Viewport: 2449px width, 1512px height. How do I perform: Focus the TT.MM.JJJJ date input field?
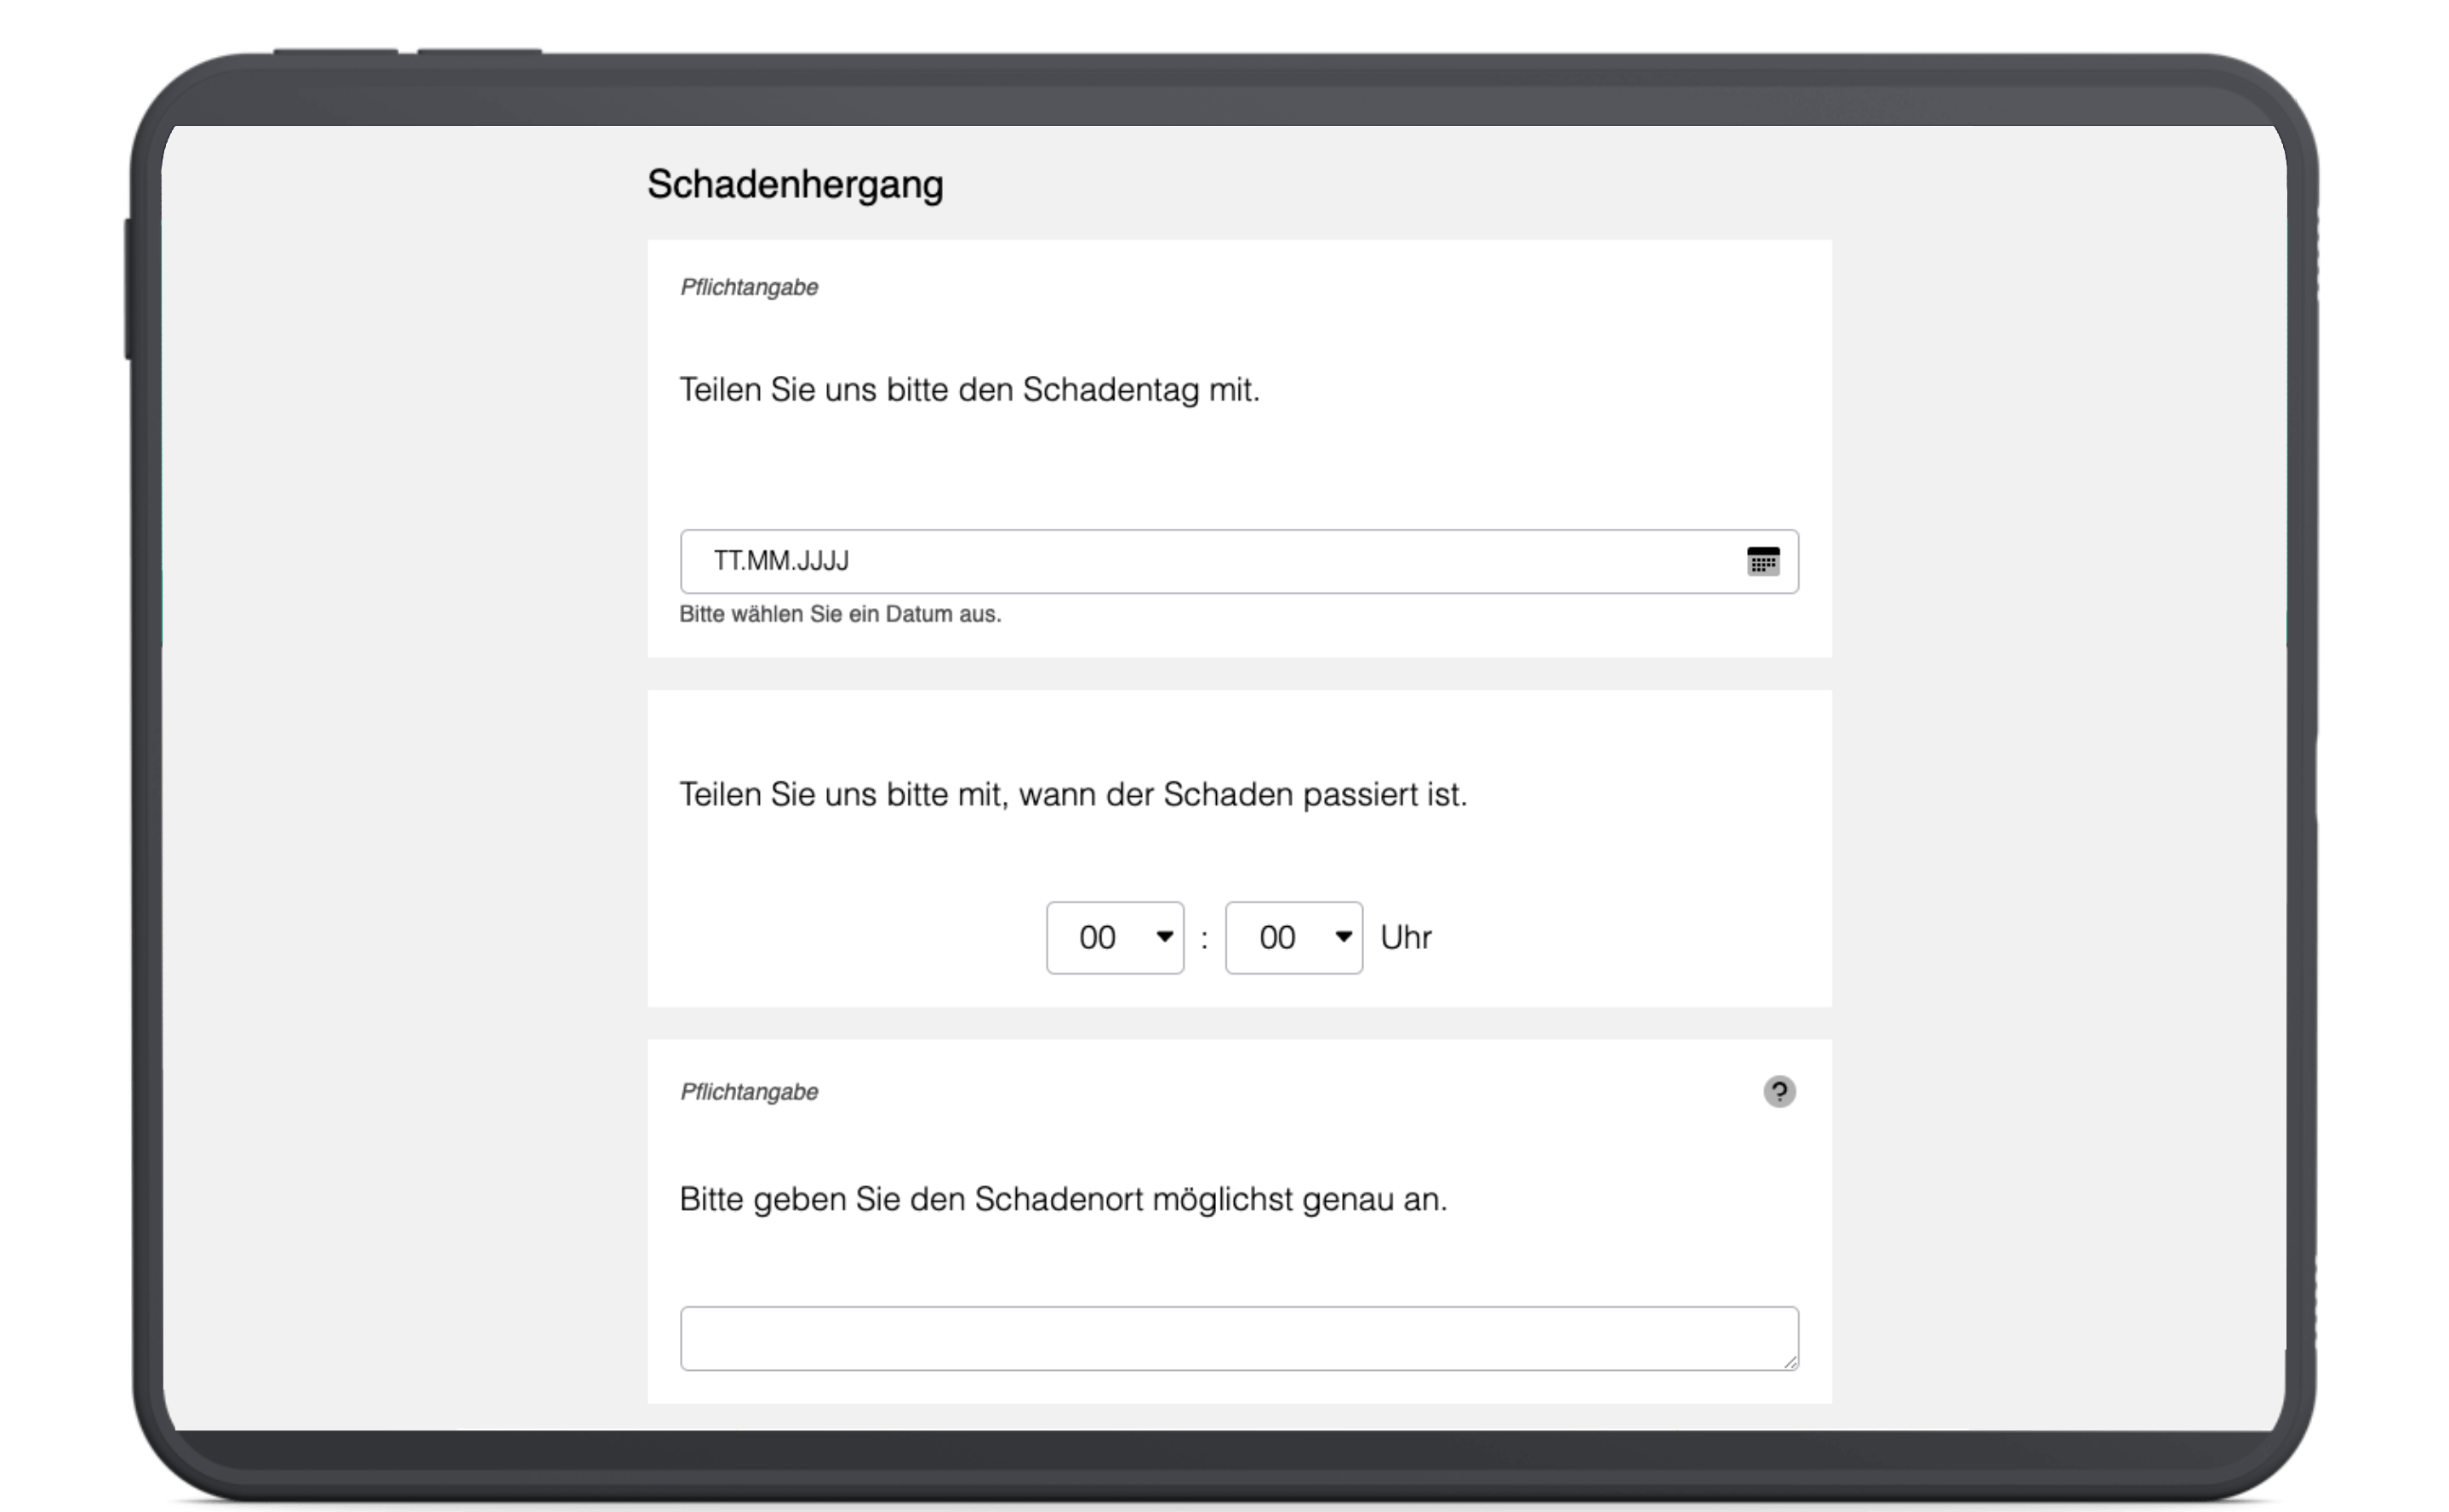coord(1201,561)
